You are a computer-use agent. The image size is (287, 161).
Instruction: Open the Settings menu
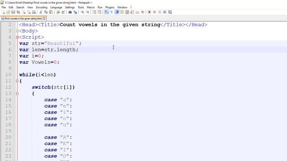coord(70,7)
